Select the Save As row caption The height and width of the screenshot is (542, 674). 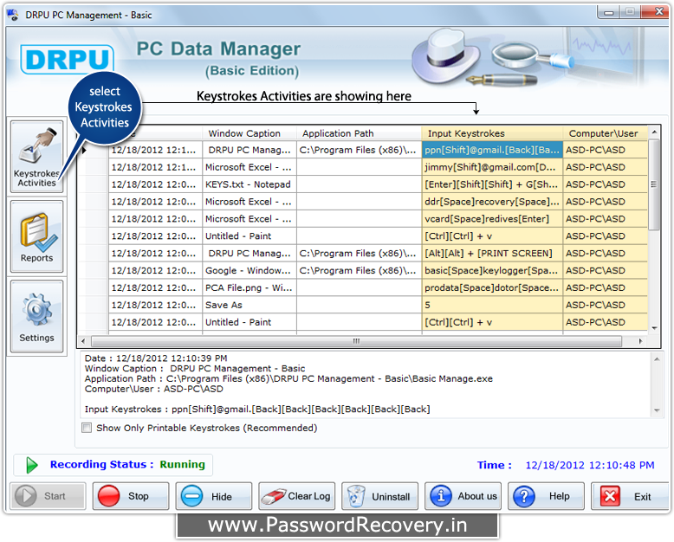pos(250,305)
